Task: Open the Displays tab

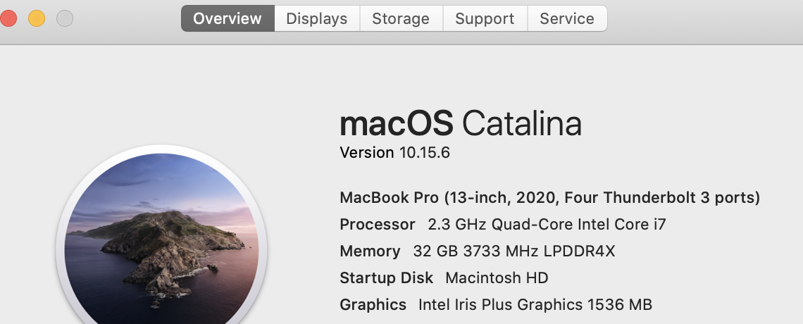Action: pyautogui.click(x=317, y=18)
